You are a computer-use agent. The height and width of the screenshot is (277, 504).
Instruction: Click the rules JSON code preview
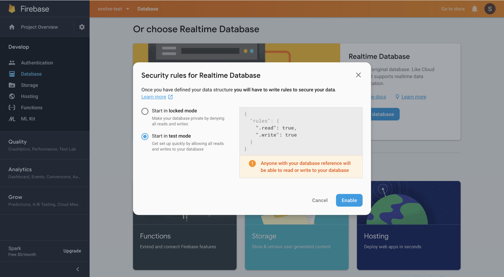301,131
